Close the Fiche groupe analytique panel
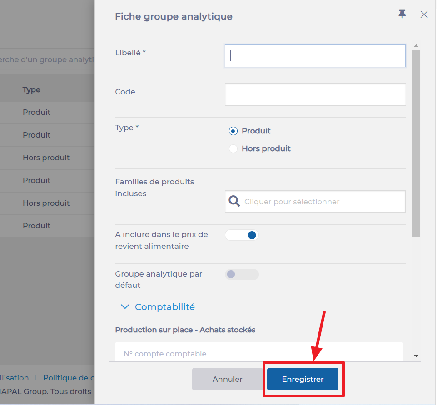The height and width of the screenshot is (405, 437). click(424, 15)
